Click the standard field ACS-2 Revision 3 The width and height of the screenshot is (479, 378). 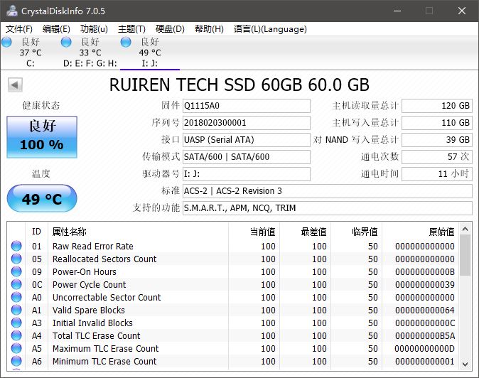coord(328,191)
